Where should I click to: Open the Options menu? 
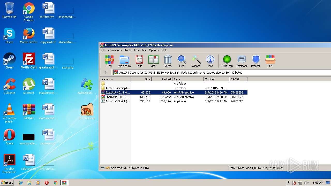tap(154, 50)
